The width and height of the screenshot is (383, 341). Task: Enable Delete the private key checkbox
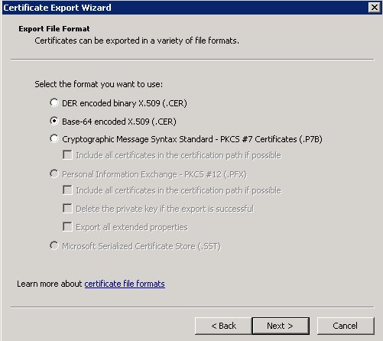point(67,209)
